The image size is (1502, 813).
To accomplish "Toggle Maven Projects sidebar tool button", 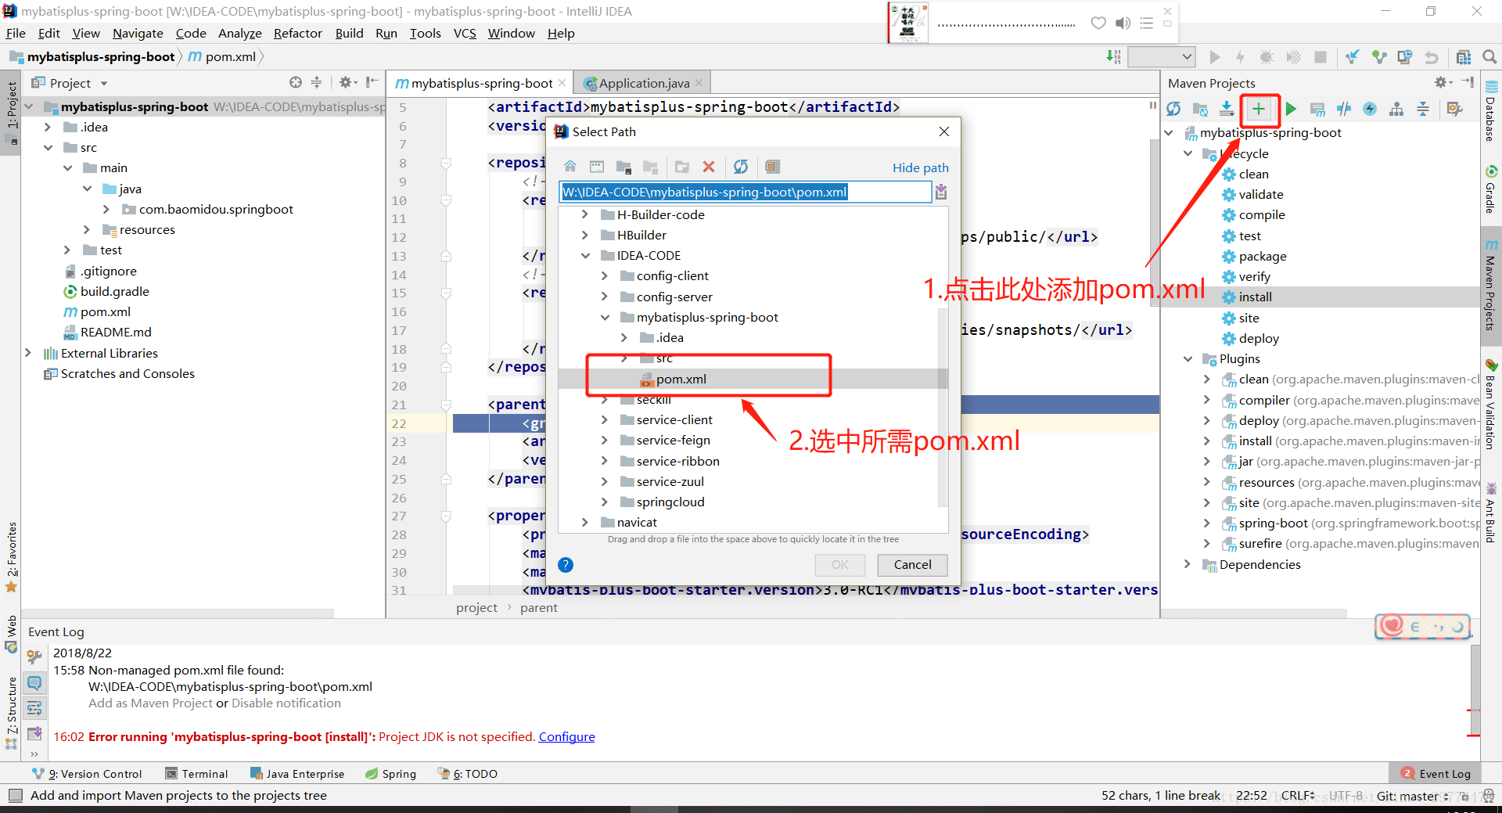I will [1491, 285].
